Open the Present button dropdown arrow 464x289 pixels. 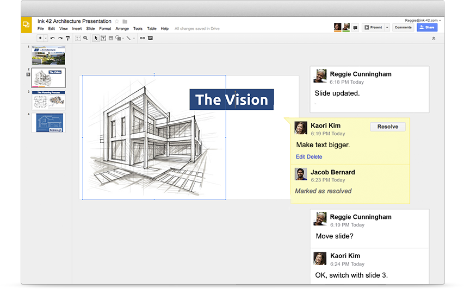coord(387,27)
